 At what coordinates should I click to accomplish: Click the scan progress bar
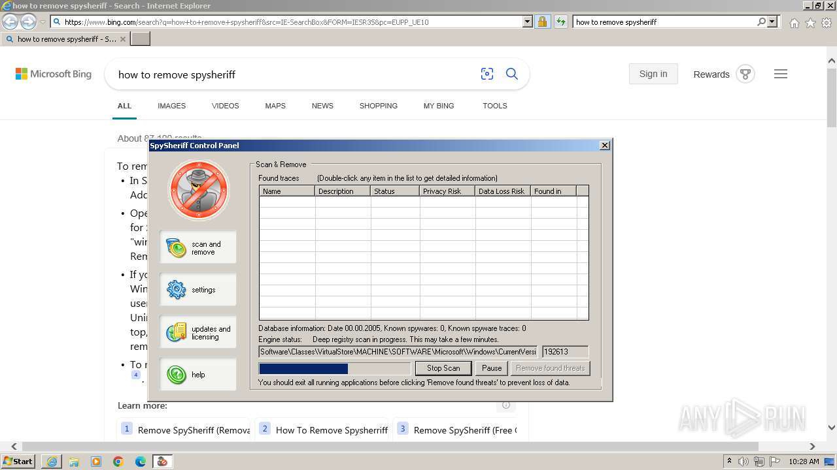(x=335, y=369)
